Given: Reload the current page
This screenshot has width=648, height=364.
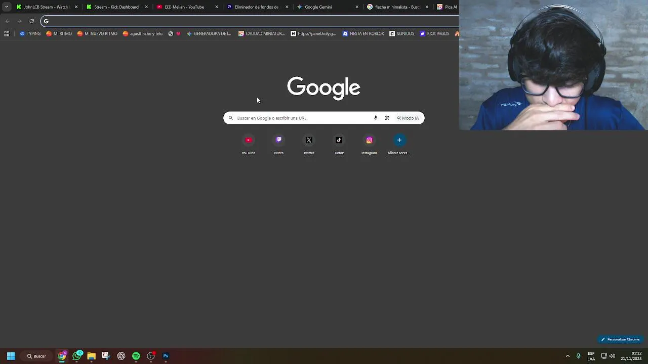Looking at the screenshot, I should pos(31,21).
